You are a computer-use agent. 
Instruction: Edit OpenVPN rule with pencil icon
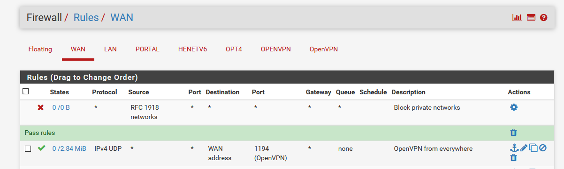(x=524, y=148)
